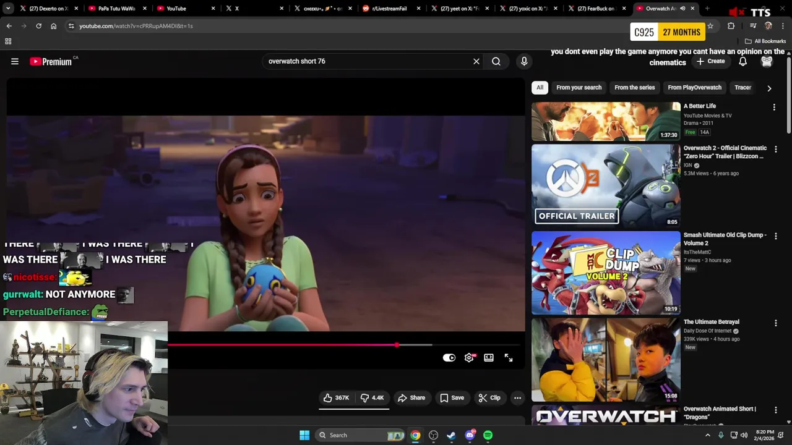Click the Chrome address bar URL
Screen dimensions: 792x445
(136, 26)
